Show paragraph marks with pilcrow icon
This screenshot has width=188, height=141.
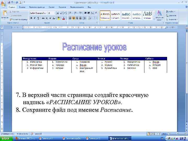point(96,13)
